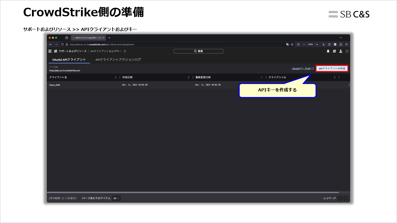The image size is (397, 223).
Task: Open a new browser tab
Action: (x=109, y=38)
